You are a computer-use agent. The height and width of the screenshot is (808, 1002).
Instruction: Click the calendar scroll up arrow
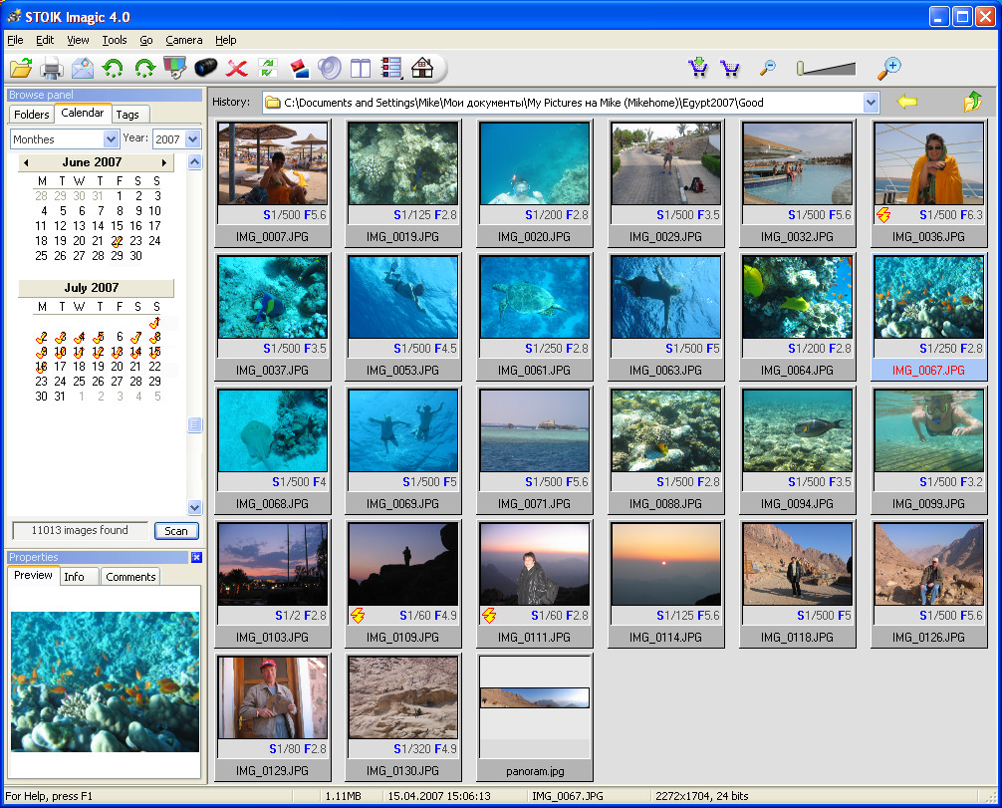(195, 161)
